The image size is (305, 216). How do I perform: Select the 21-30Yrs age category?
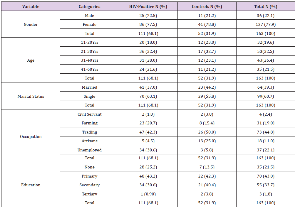tap(90, 51)
